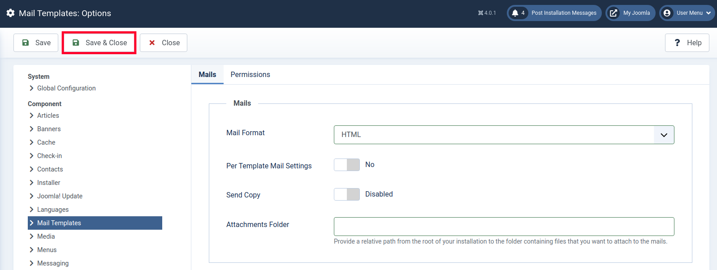
Task: Expand the User Menu dropdown arrow
Action: click(708, 13)
